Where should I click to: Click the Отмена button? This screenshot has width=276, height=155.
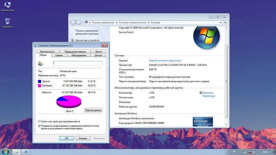[83, 138]
